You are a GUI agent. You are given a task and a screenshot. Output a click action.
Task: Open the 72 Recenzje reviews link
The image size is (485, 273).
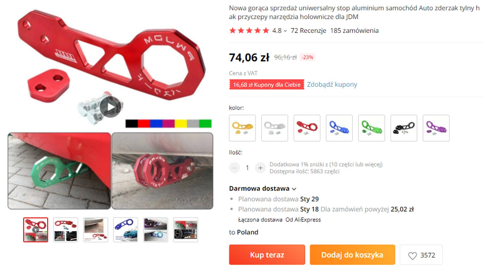[308, 31]
